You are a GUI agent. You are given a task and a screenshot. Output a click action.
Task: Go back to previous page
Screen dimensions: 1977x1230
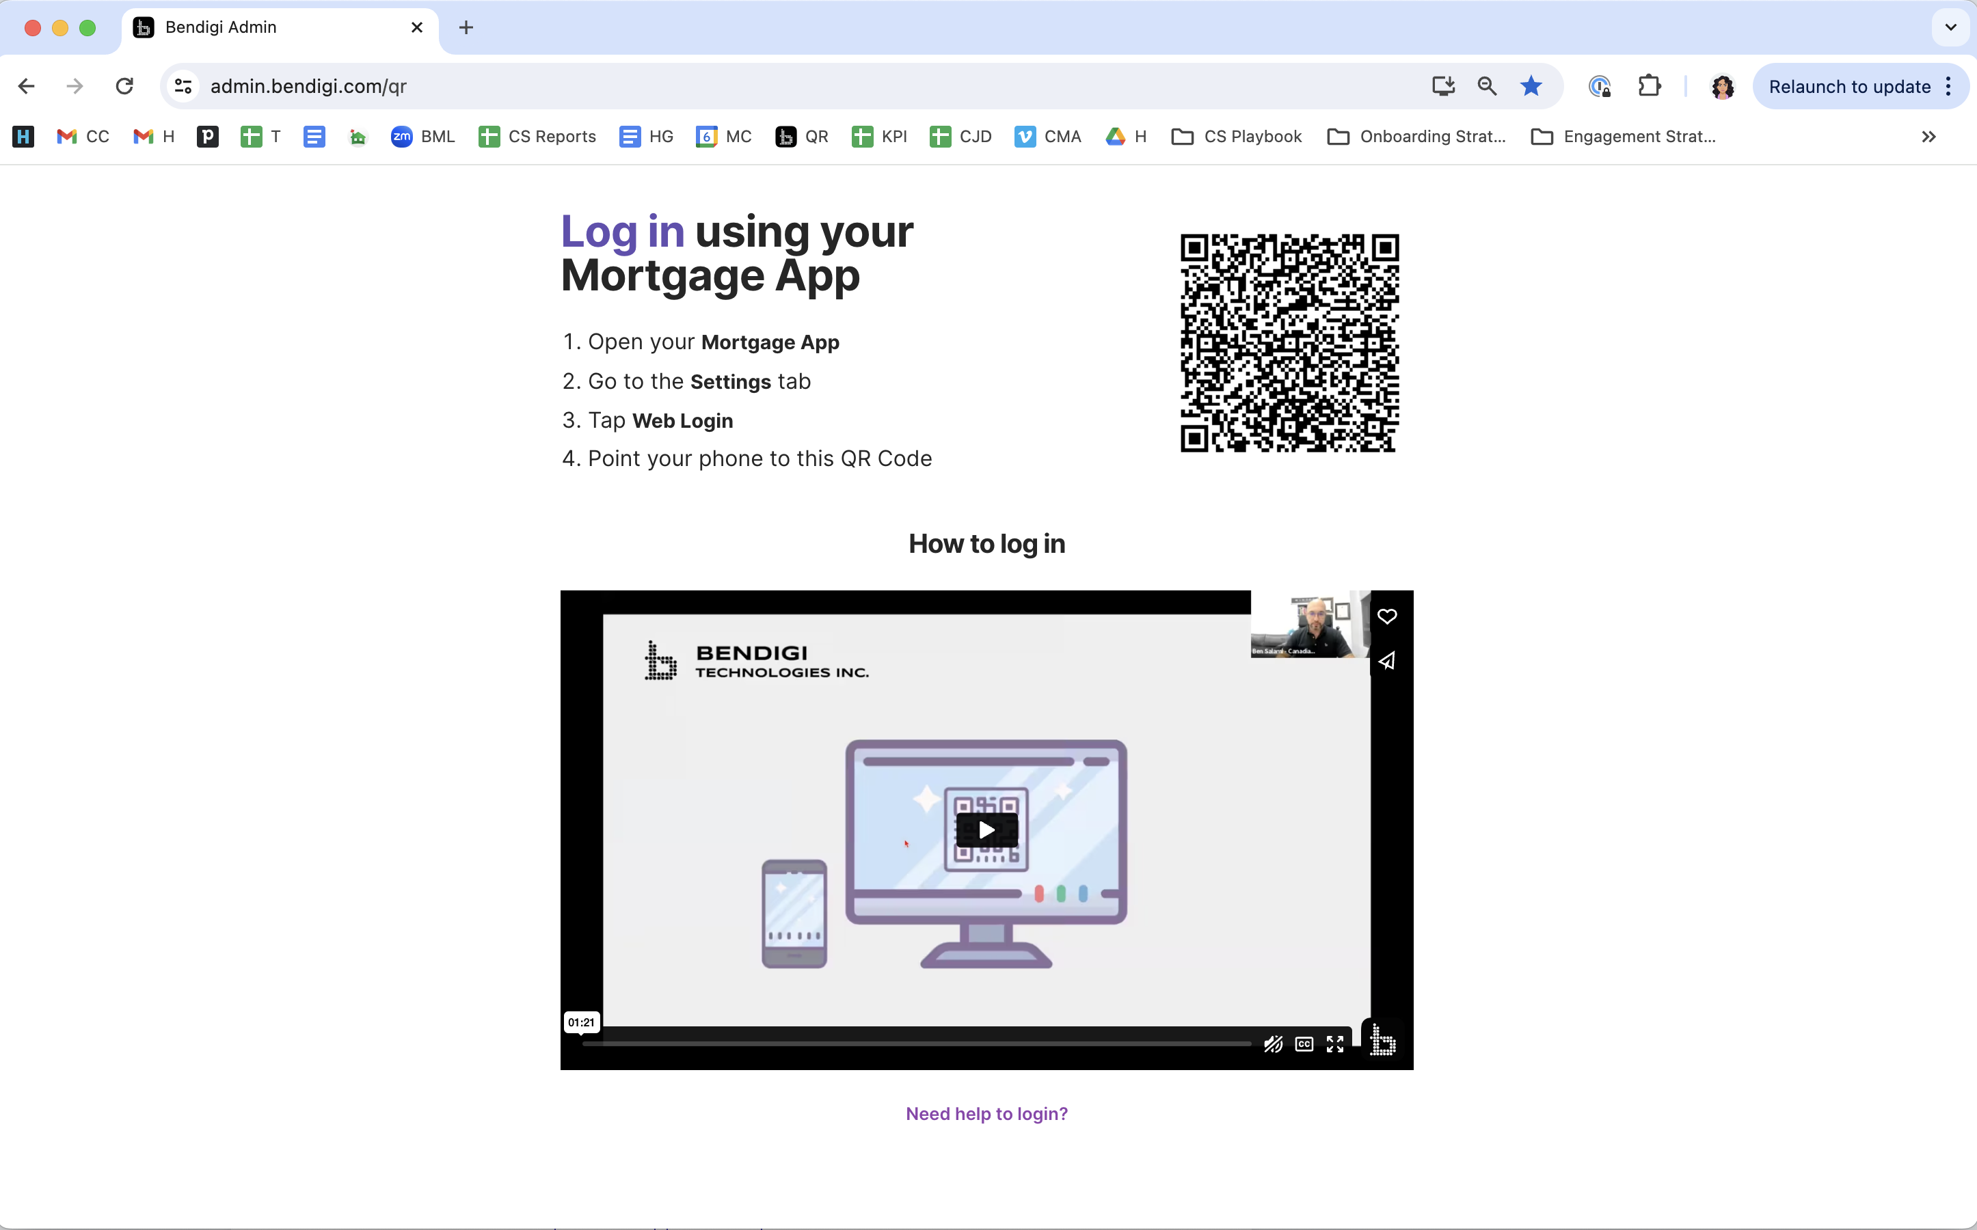pos(26,86)
